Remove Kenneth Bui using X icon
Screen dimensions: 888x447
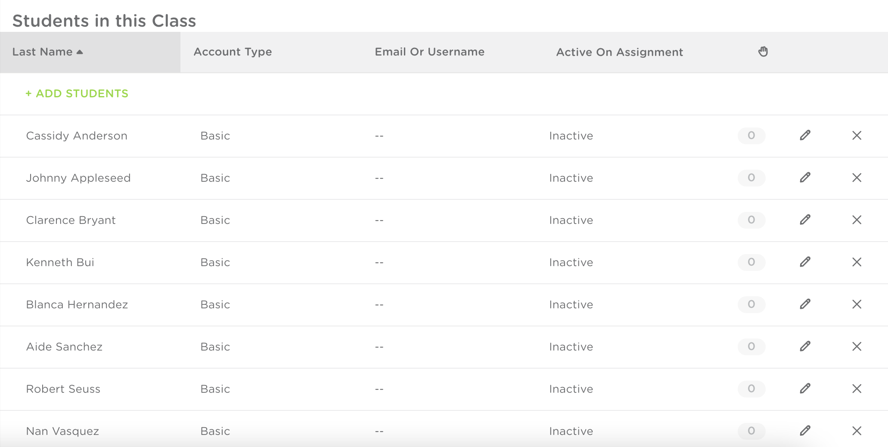tap(857, 262)
